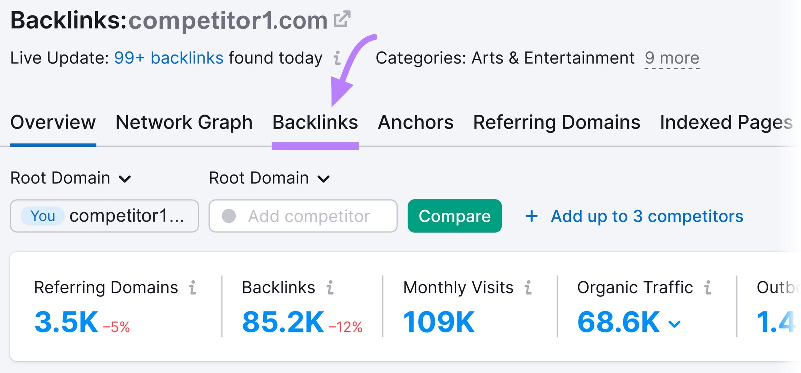Expand the 9 more categories list

671,58
